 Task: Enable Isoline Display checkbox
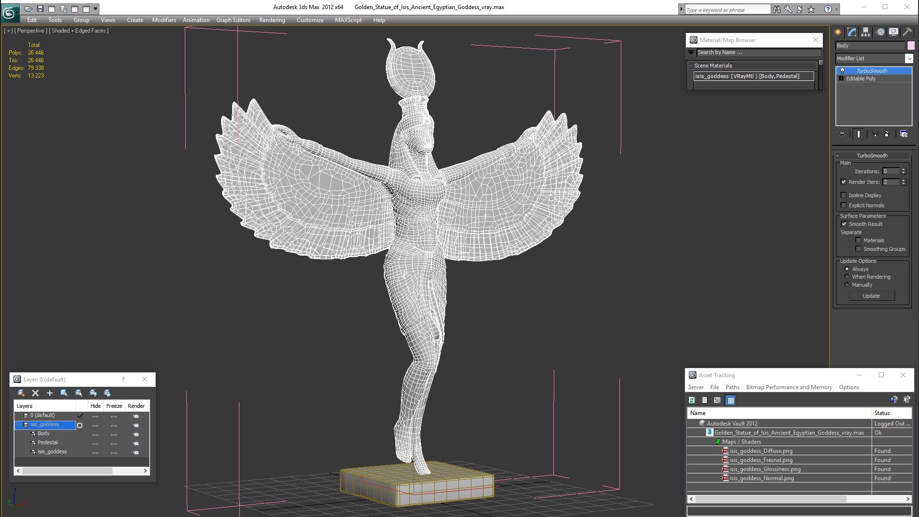pyautogui.click(x=843, y=195)
